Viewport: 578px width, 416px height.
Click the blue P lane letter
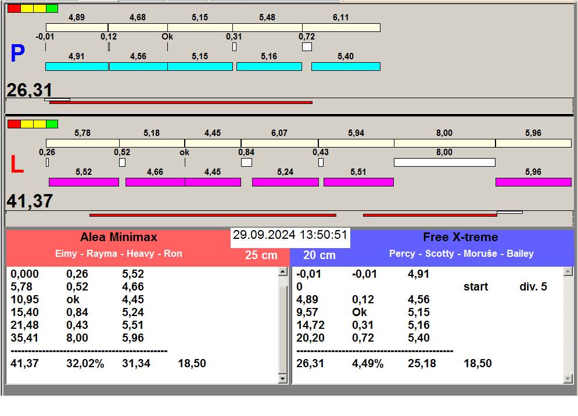click(17, 53)
